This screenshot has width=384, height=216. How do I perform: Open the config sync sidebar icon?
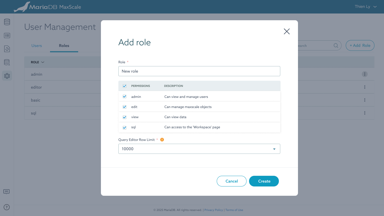pyautogui.click(x=7, y=49)
